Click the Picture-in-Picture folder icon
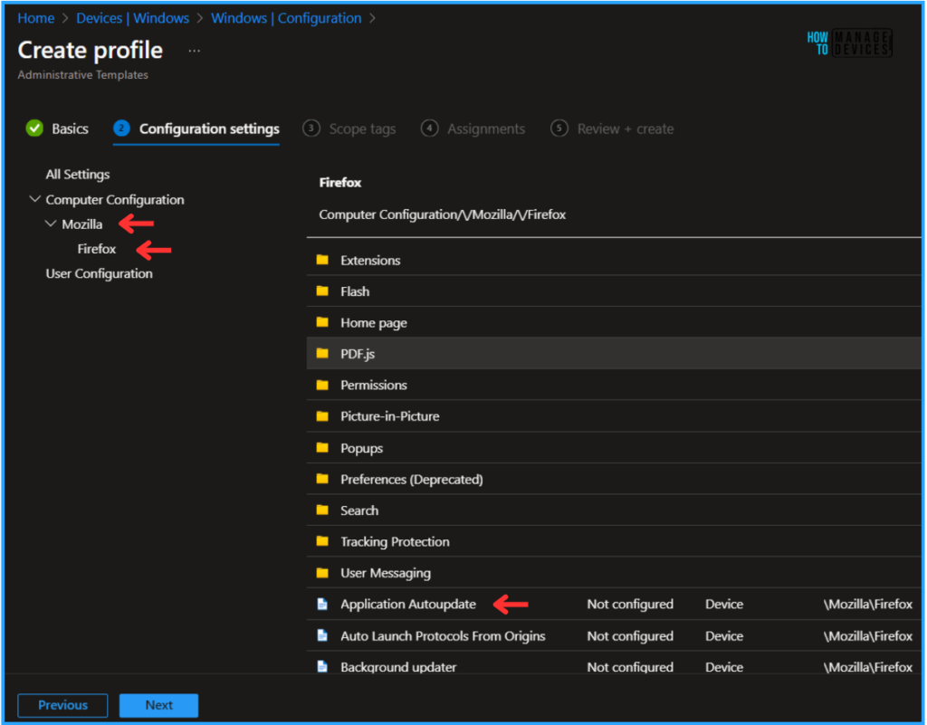Screen dimensions: 927x725 coord(322,416)
